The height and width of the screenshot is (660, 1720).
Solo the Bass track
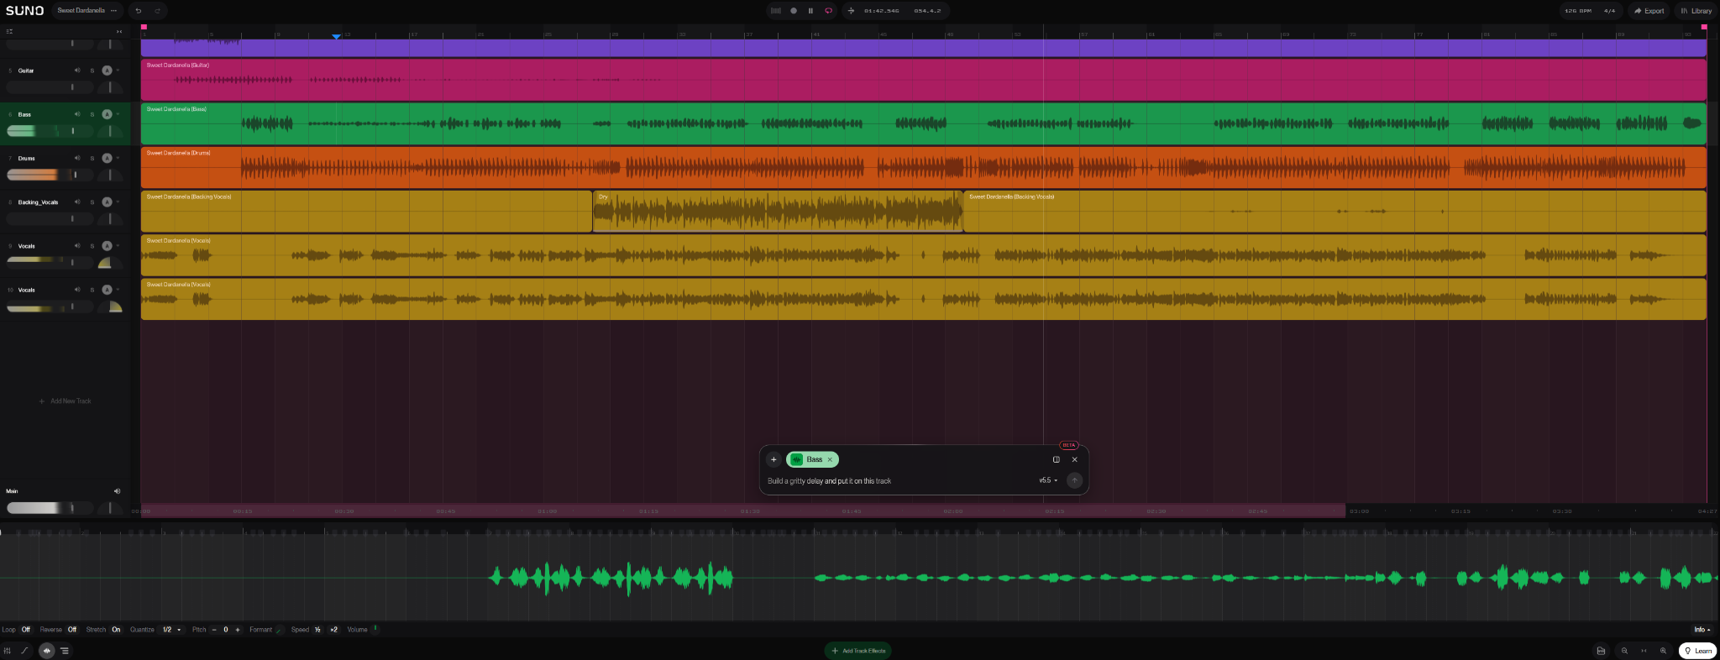[92, 114]
